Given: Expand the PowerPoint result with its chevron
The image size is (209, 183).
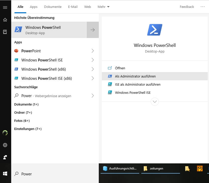Looking at the screenshot, I should pyautogui.click(x=92, y=51).
